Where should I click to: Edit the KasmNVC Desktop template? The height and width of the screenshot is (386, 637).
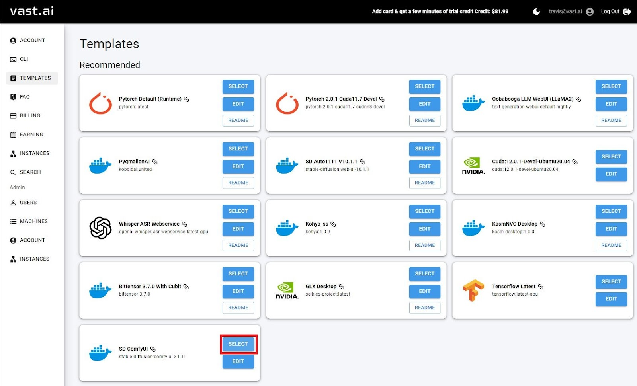611,229
